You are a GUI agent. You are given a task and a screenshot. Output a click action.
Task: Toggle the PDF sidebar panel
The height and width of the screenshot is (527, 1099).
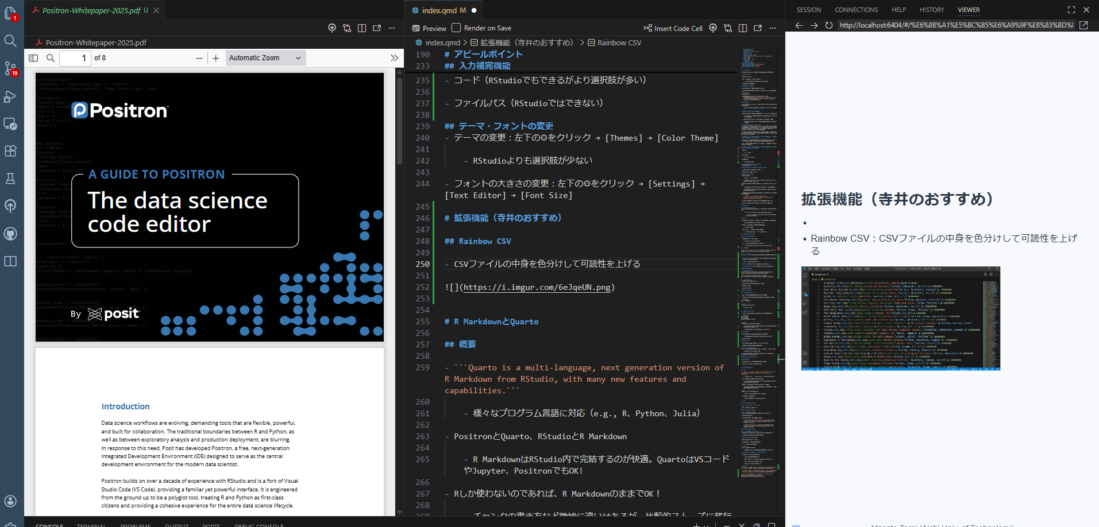point(33,58)
